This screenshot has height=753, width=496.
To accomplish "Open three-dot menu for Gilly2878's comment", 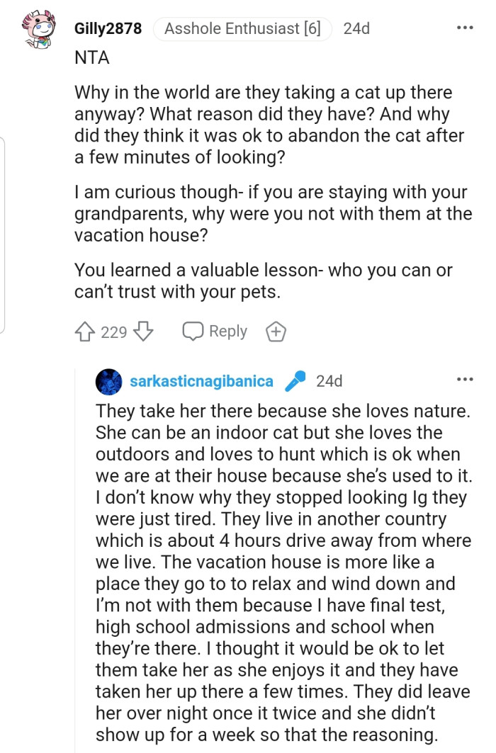I will (465, 28).
